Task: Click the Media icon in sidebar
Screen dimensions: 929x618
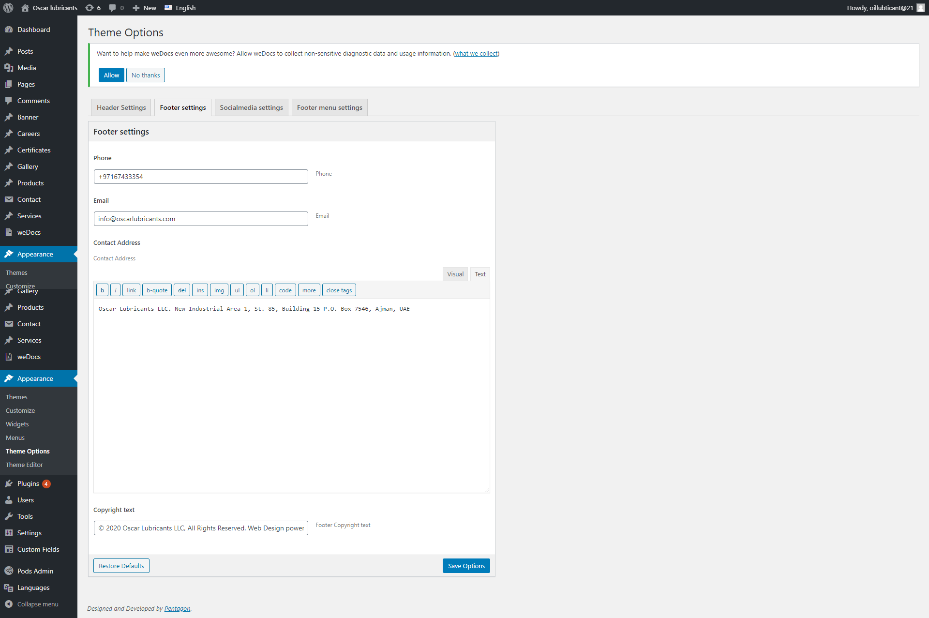Action: [x=9, y=68]
